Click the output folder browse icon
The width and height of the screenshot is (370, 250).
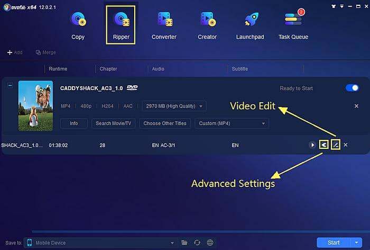(x=184, y=243)
